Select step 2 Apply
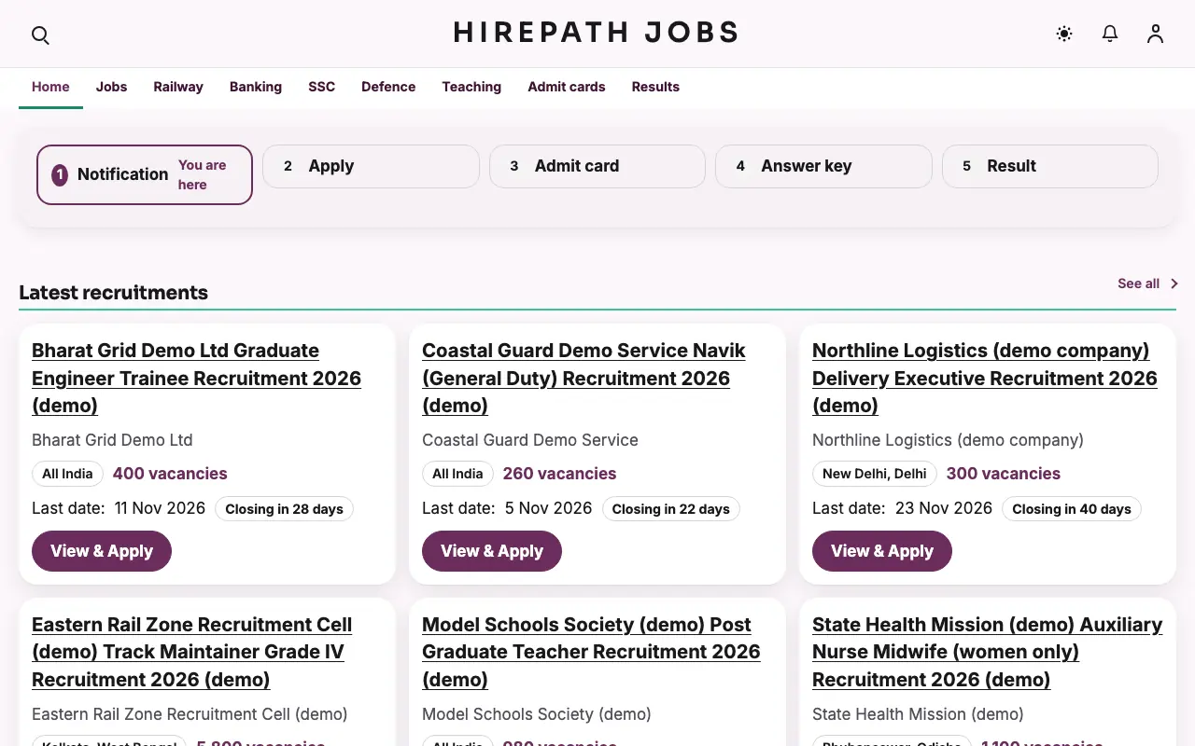This screenshot has width=1195, height=746. coord(371,166)
